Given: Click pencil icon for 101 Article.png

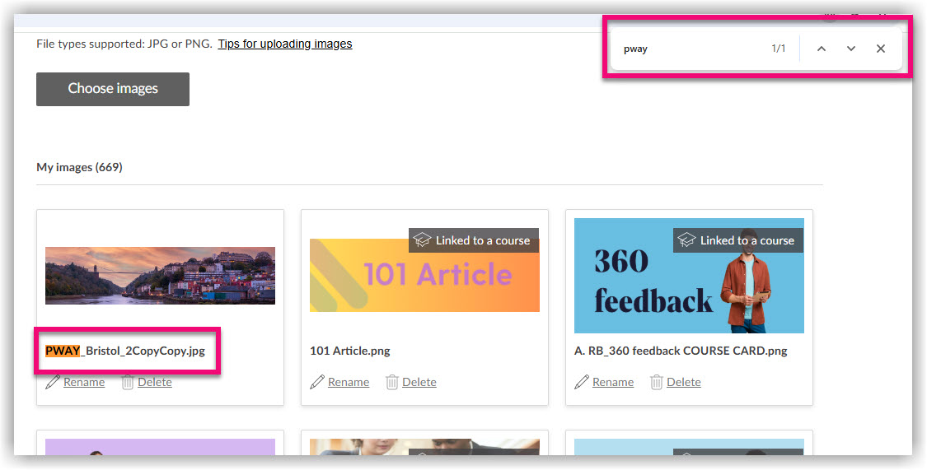Looking at the screenshot, I should coord(317,382).
